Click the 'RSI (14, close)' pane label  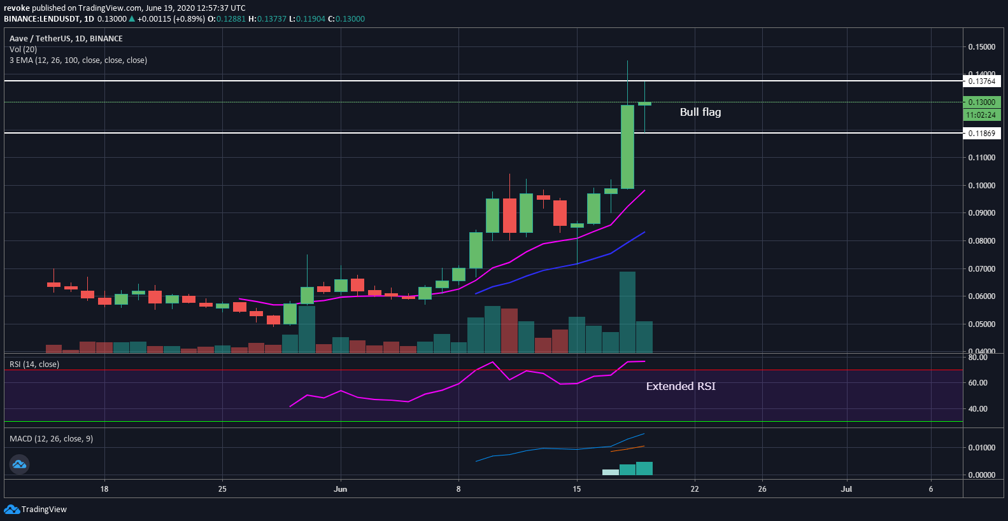34,365
